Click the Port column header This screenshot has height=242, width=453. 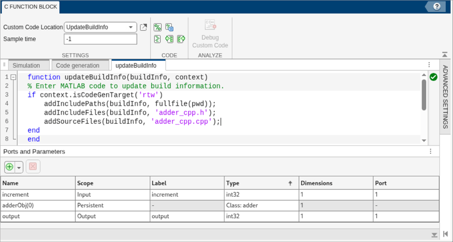pos(406,183)
